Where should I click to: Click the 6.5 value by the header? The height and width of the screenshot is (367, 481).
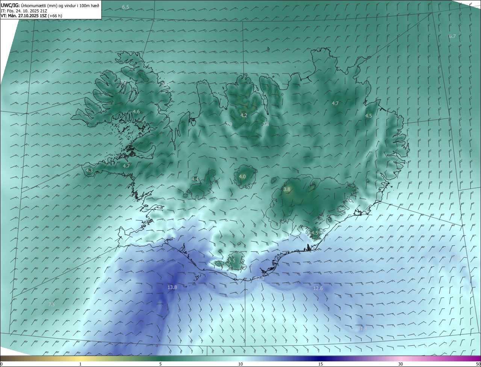[x=126, y=7]
